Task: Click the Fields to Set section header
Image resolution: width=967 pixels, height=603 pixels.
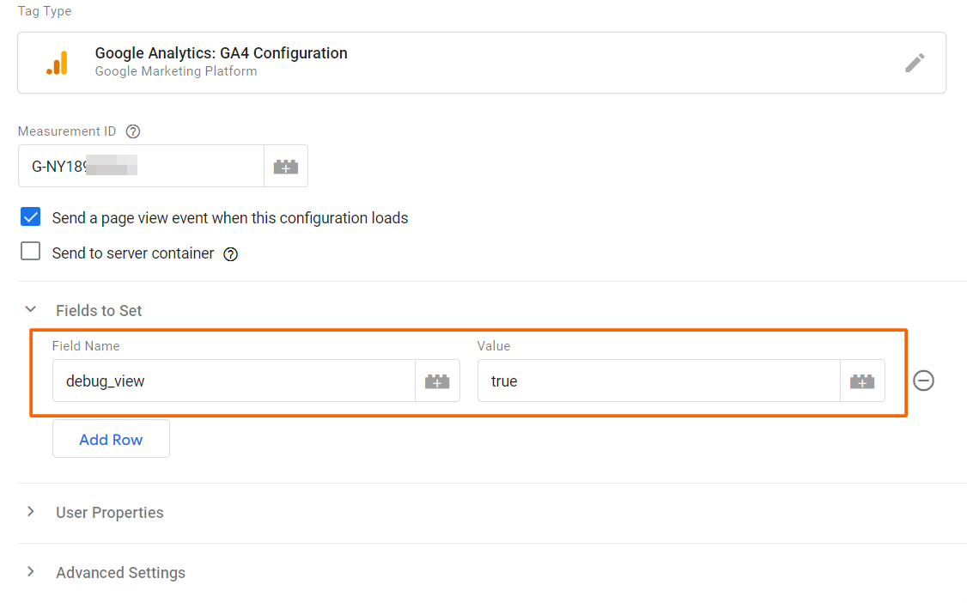Action: coord(98,310)
